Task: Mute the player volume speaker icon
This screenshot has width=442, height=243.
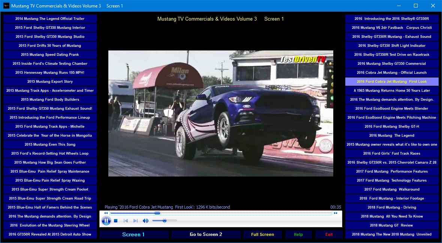Action: (x=145, y=221)
